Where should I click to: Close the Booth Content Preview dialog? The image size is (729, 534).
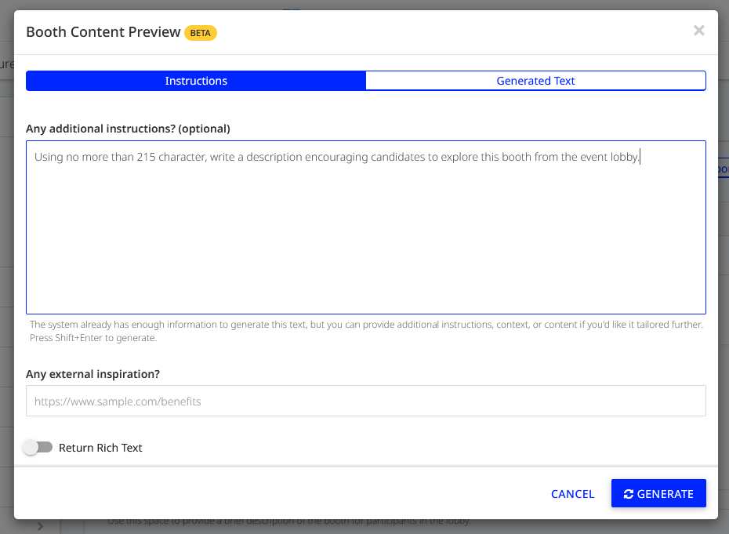pos(698,31)
